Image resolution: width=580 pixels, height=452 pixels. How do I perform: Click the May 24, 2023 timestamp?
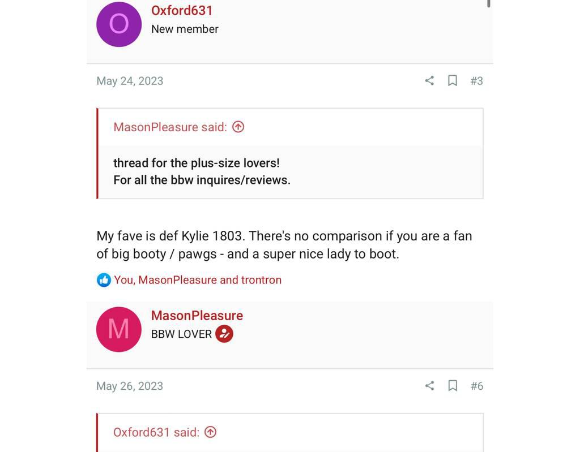pyautogui.click(x=130, y=81)
